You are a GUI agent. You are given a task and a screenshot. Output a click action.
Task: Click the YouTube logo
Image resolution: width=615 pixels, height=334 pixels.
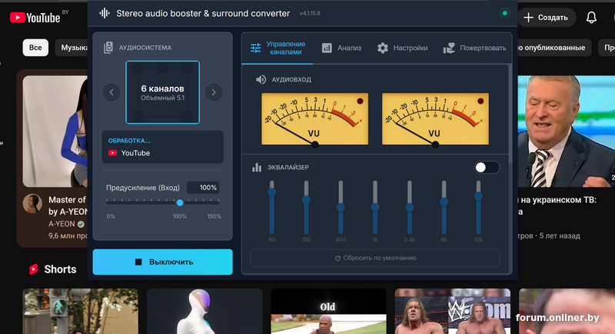click(x=35, y=17)
